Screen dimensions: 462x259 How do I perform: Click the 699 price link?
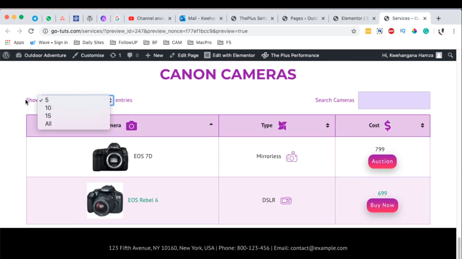coord(382,193)
